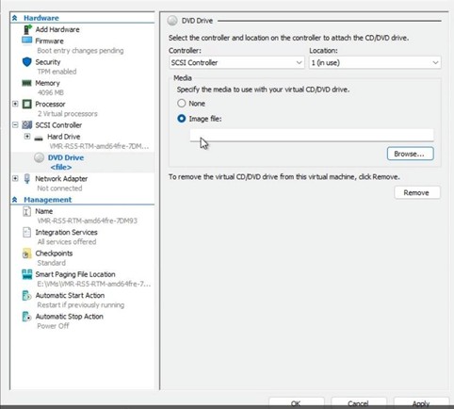Select the Checkpoints icon
This screenshot has height=409, width=454.
(x=27, y=254)
